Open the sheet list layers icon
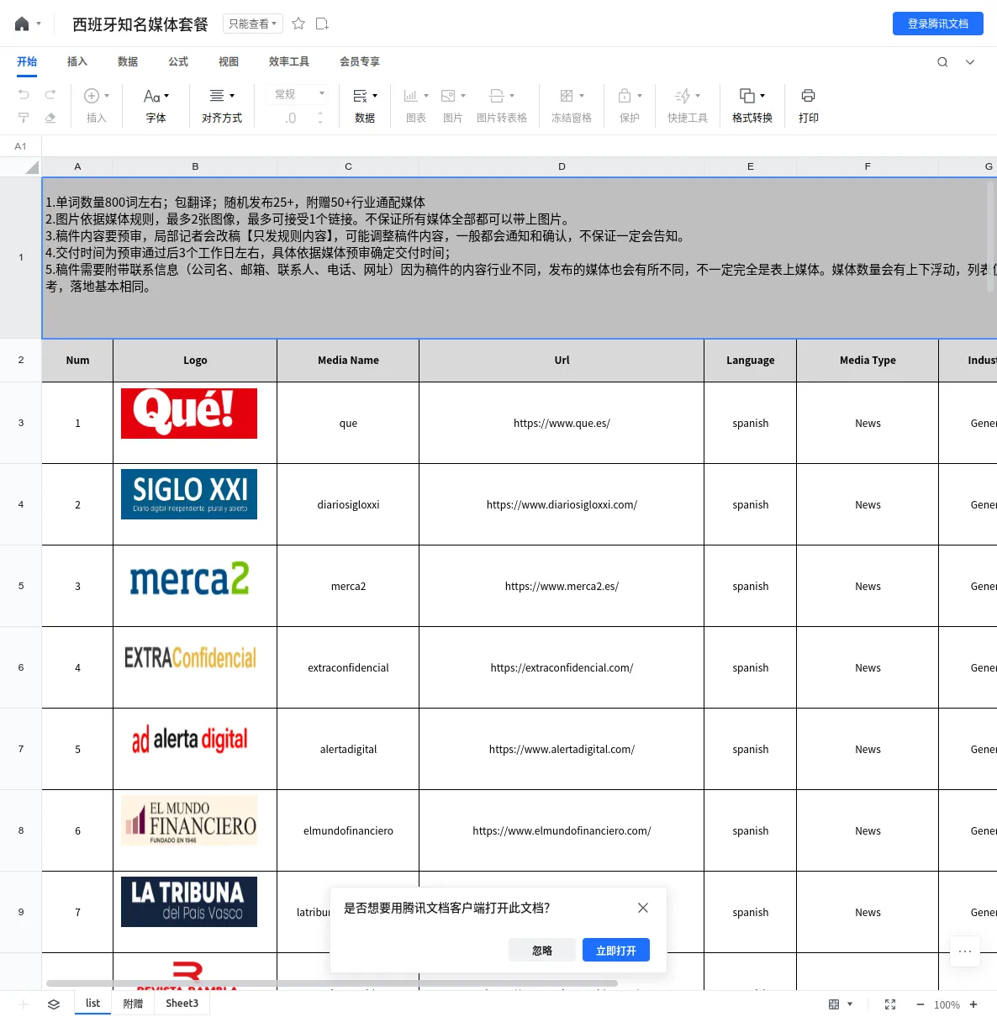 (x=54, y=1004)
